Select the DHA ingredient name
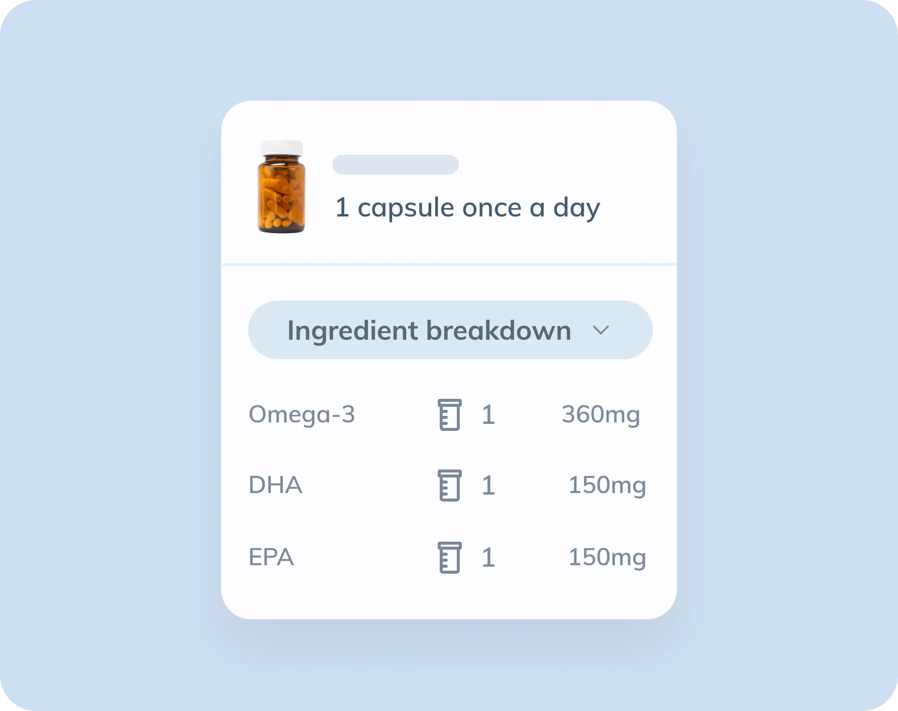This screenshot has height=711, width=898. tap(275, 485)
